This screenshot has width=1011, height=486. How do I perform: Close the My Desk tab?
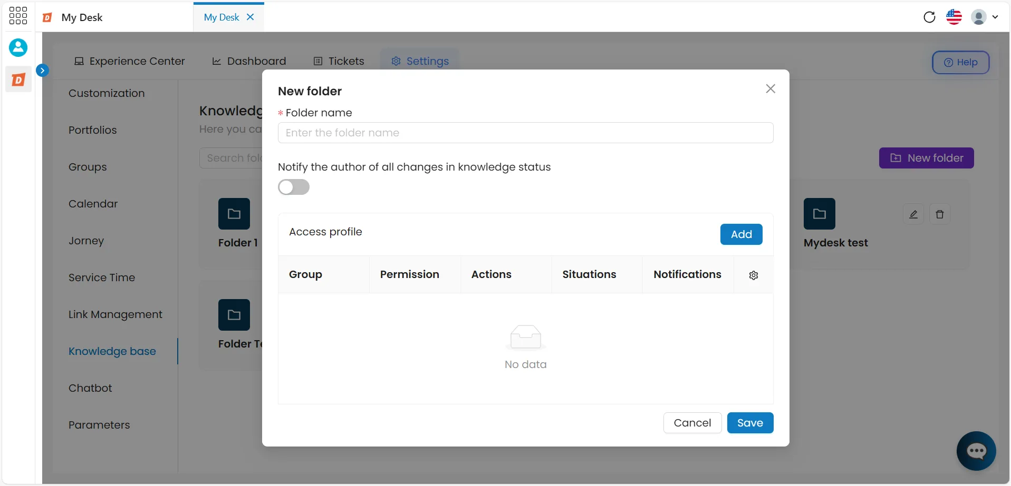click(x=251, y=17)
